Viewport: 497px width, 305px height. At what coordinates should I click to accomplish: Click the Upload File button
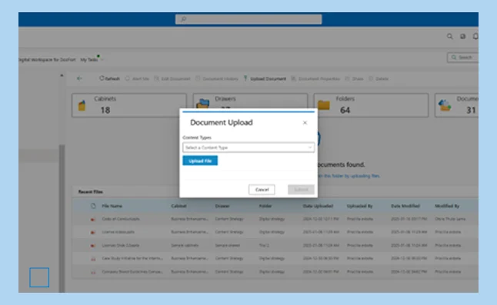pos(200,161)
